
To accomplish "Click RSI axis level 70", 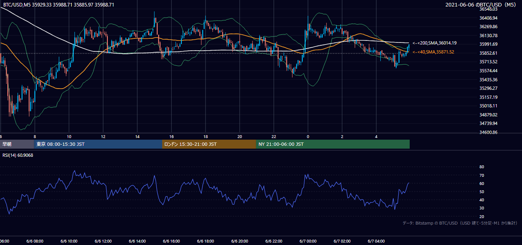I will (x=482, y=175).
